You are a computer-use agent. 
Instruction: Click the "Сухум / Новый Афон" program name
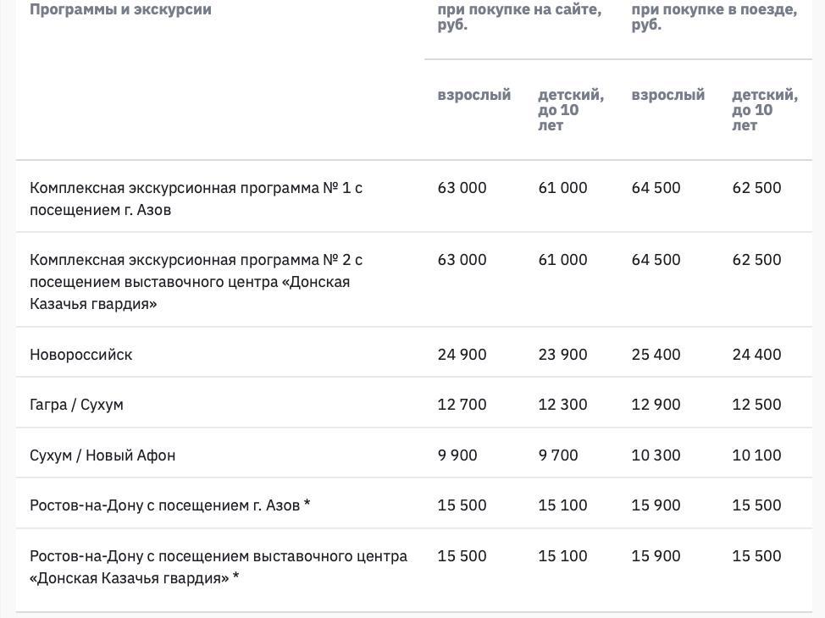tap(102, 455)
